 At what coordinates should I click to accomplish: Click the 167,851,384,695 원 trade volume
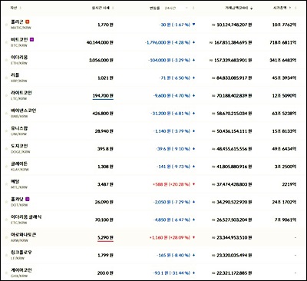point(233,42)
